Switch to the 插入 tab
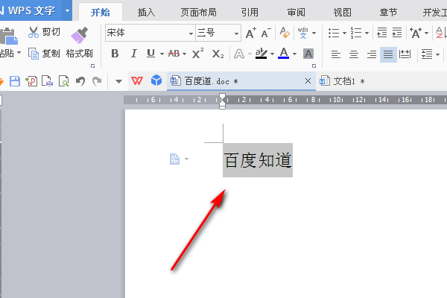447x298 pixels. point(146,13)
